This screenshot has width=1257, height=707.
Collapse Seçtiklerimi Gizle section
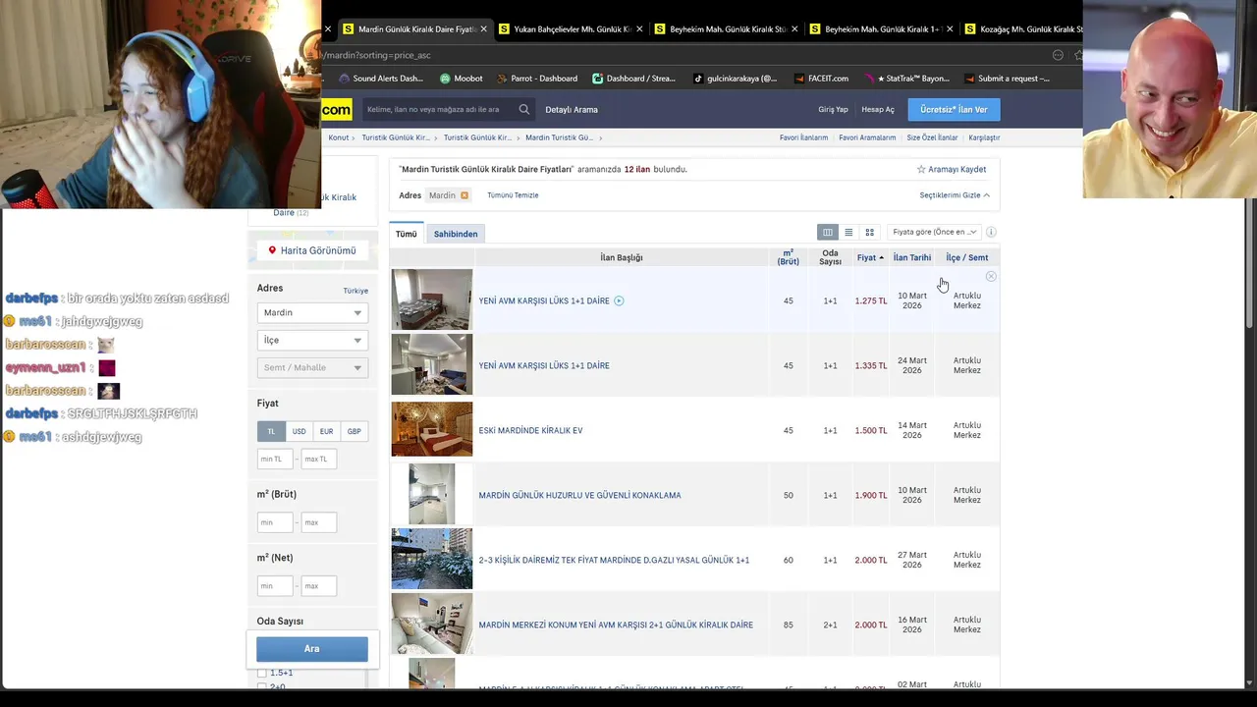coord(955,195)
